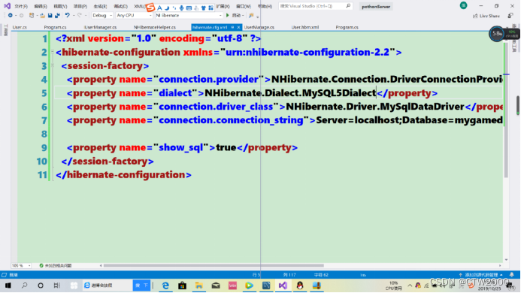Click the Sogou moon punctuation icon
Image resolution: width=521 pixels, height=293 pixels.
(x=167, y=8)
